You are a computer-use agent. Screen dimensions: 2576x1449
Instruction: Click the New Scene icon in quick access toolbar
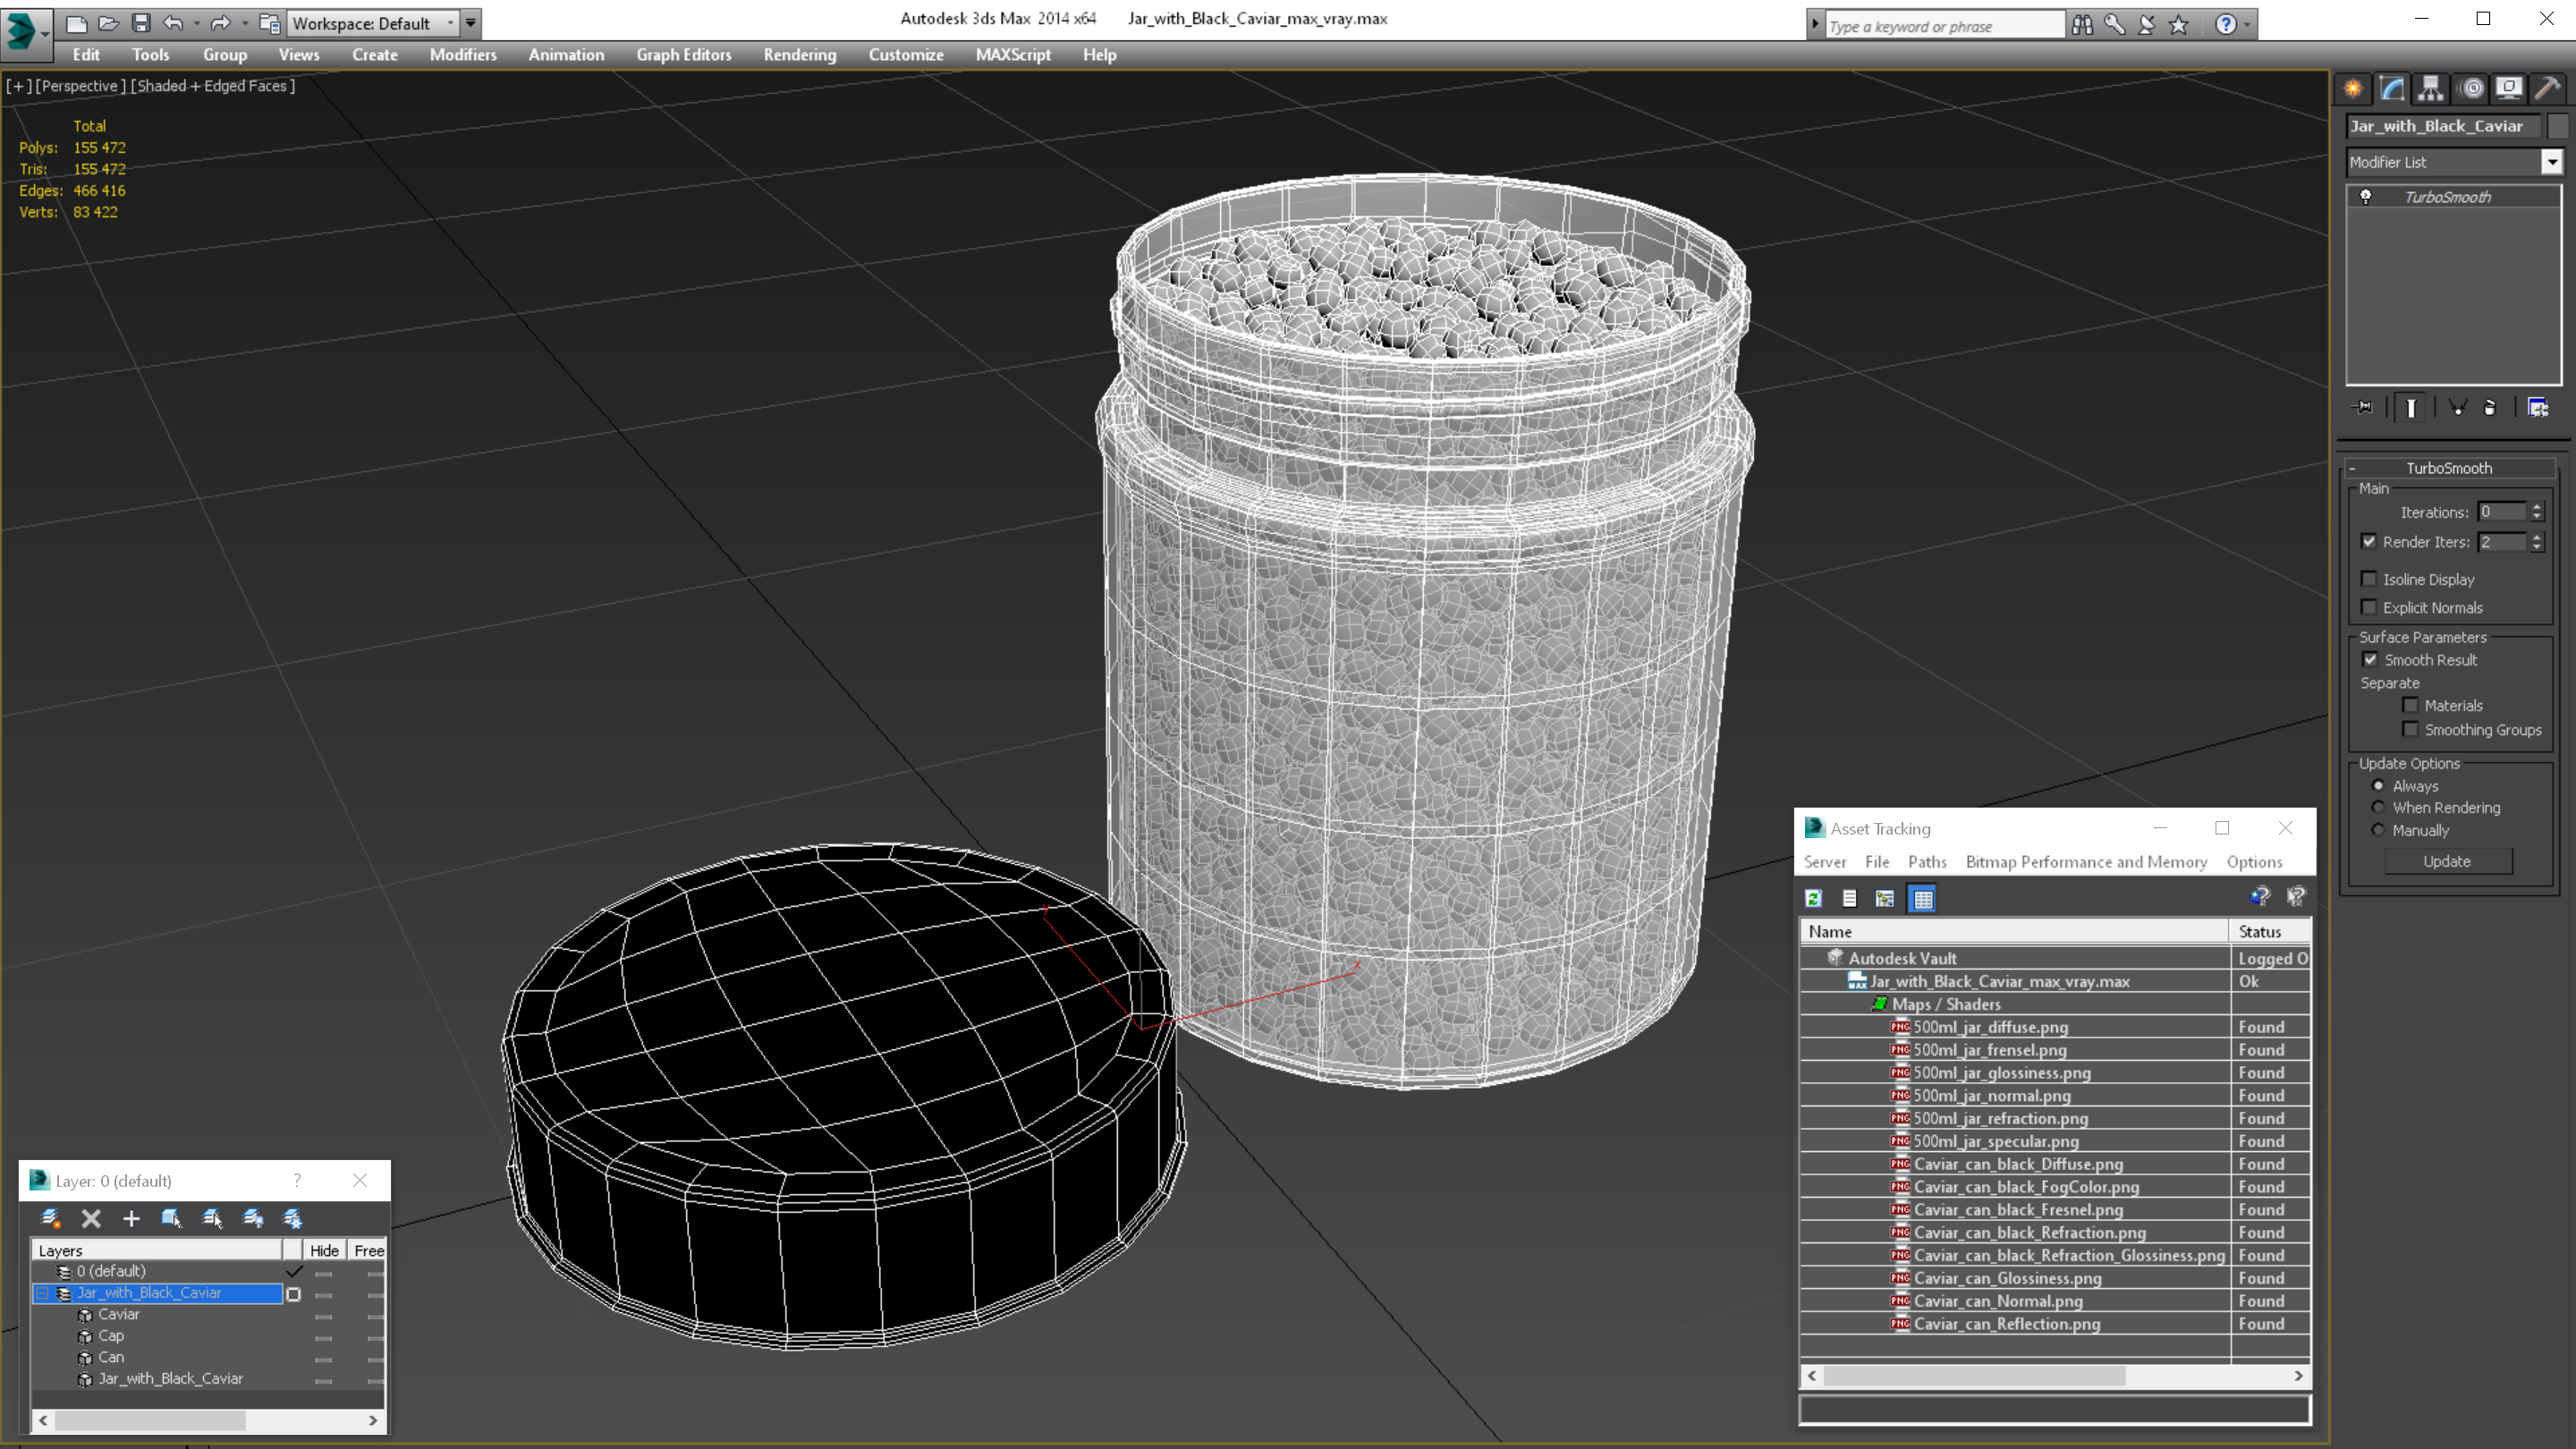pos(77,23)
